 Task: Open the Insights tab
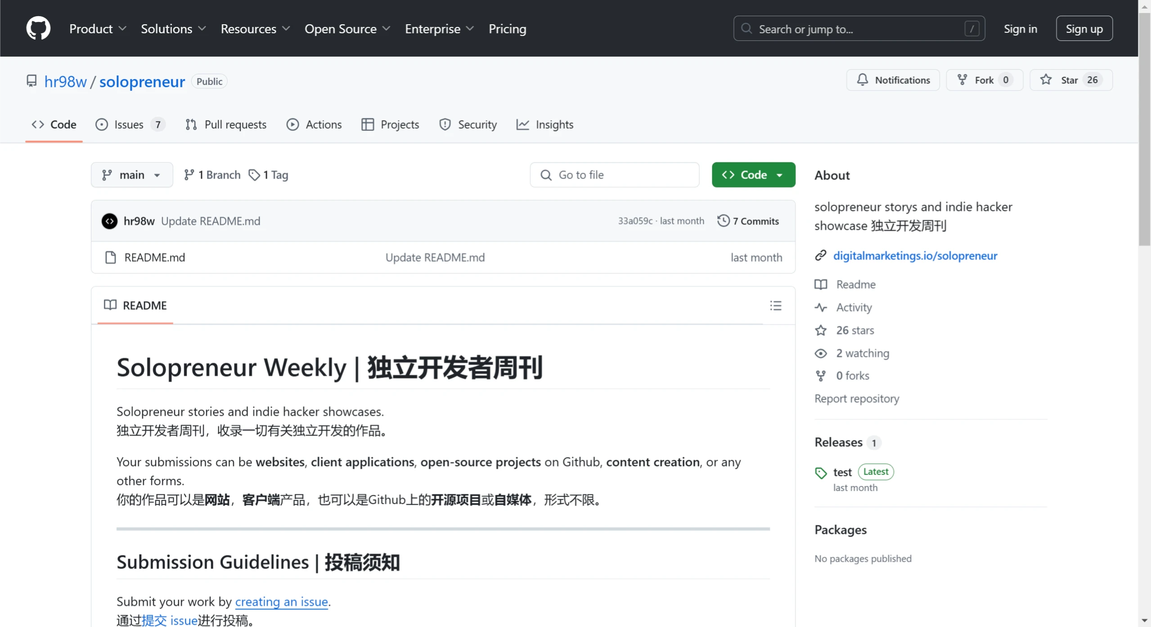point(545,124)
